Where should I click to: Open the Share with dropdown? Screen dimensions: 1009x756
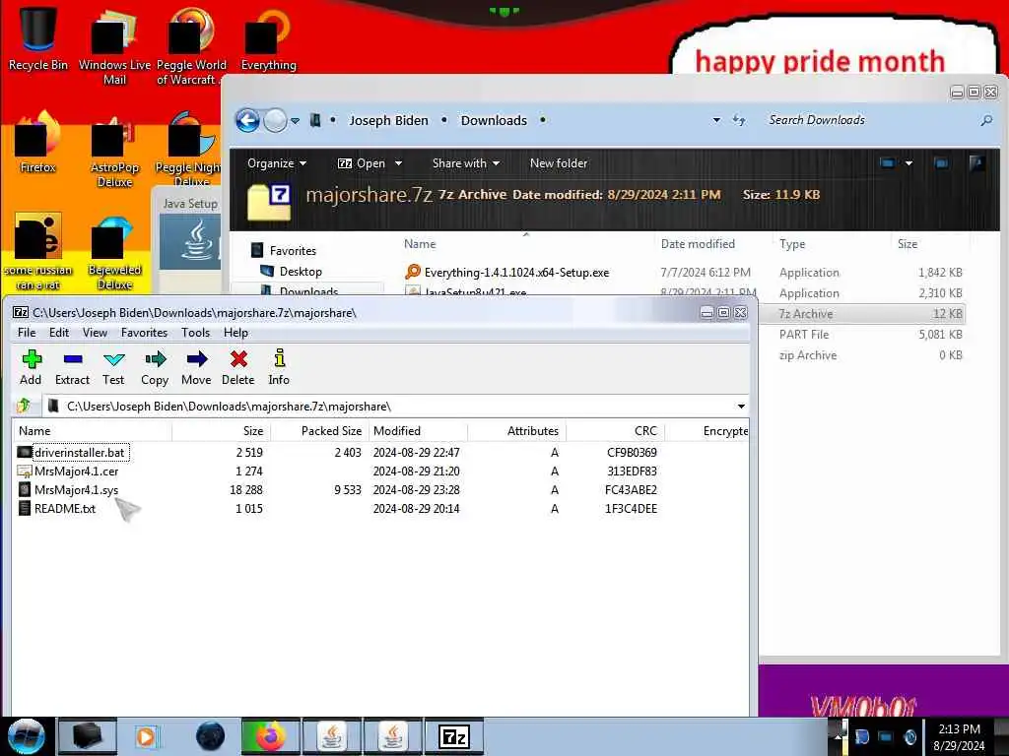tap(466, 163)
